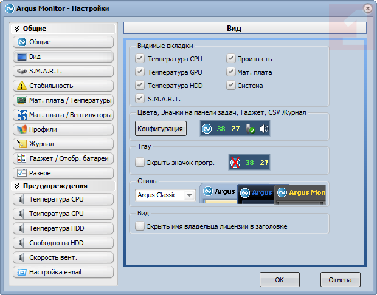Image resolution: width=377 pixels, height=295 pixels.
Task: Click the Конфигурация button
Action: 161,129
